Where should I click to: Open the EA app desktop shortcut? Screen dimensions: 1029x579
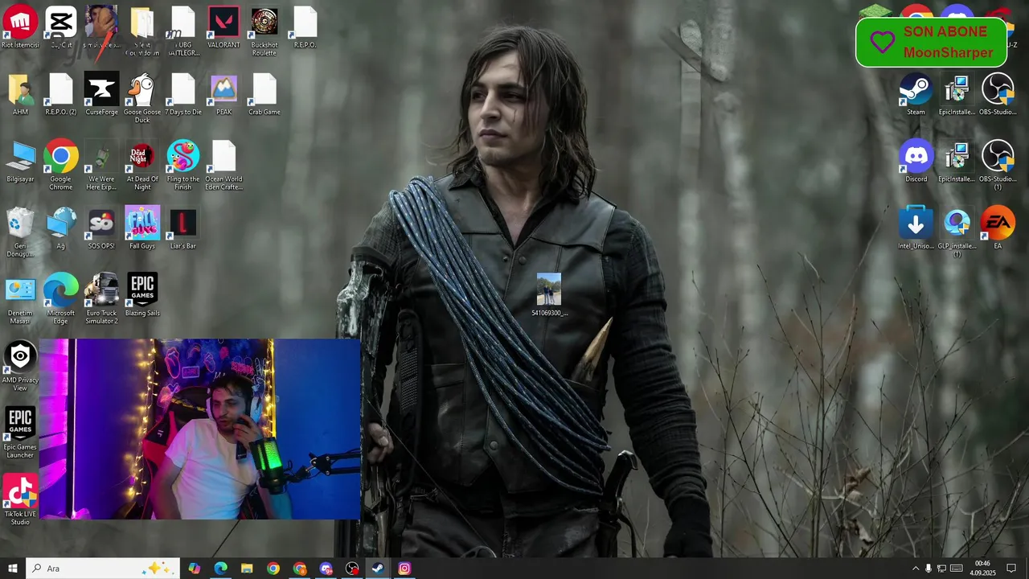pyautogui.click(x=998, y=223)
